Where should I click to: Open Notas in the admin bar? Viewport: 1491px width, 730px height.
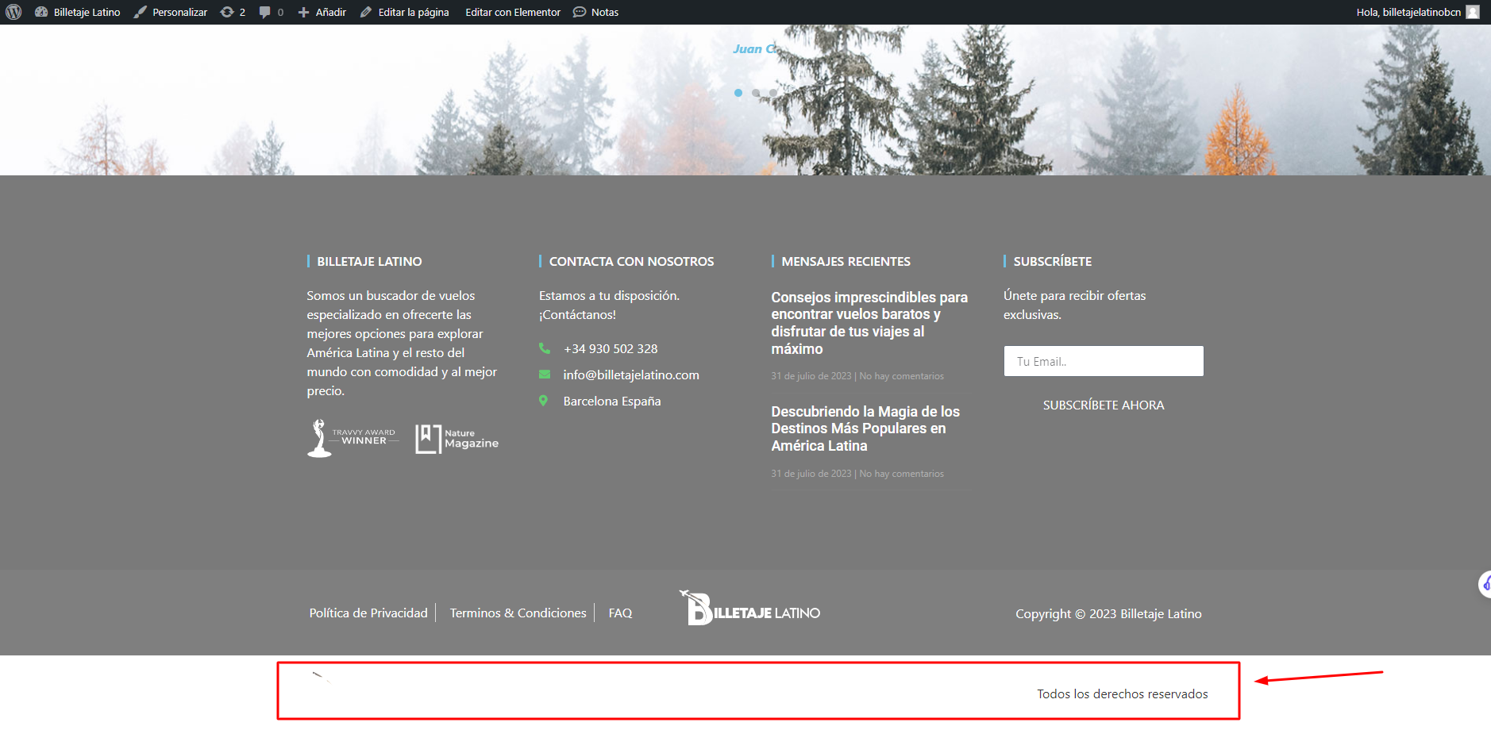coord(596,12)
